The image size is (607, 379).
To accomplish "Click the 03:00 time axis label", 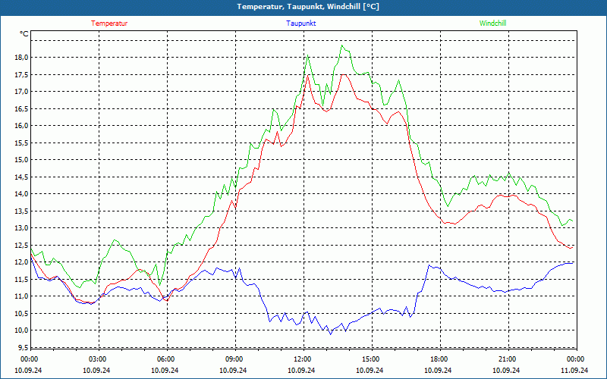I will (97, 359).
